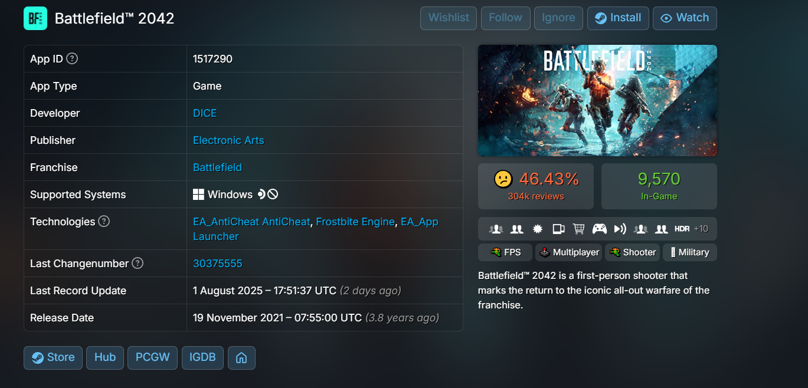Screen dimensions: 808x388
Task: Open the help icon beside App ID
Action: click(x=72, y=58)
